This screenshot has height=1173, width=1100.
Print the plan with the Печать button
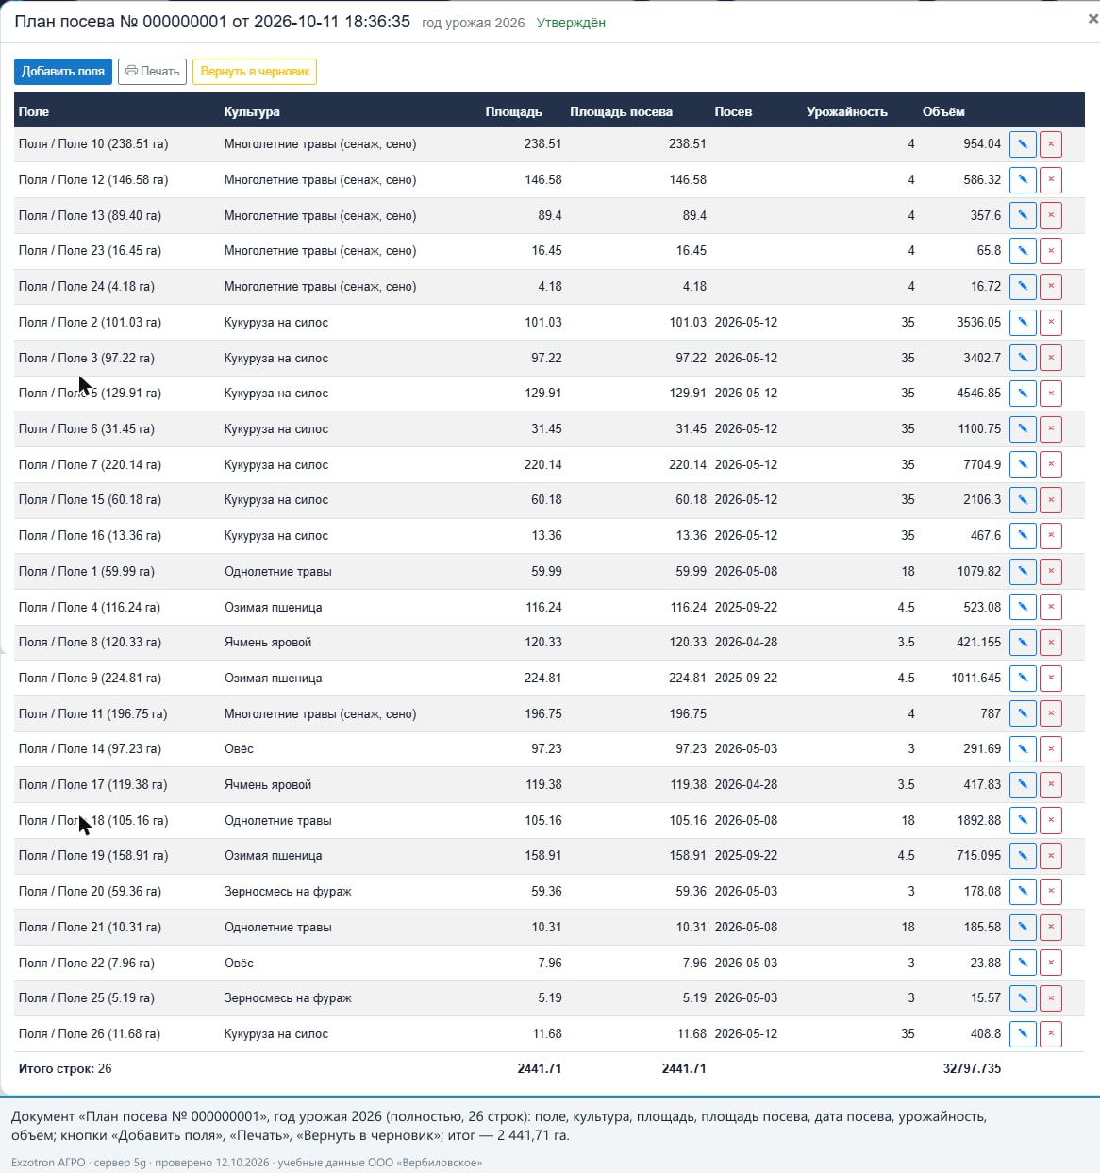pyautogui.click(x=152, y=72)
